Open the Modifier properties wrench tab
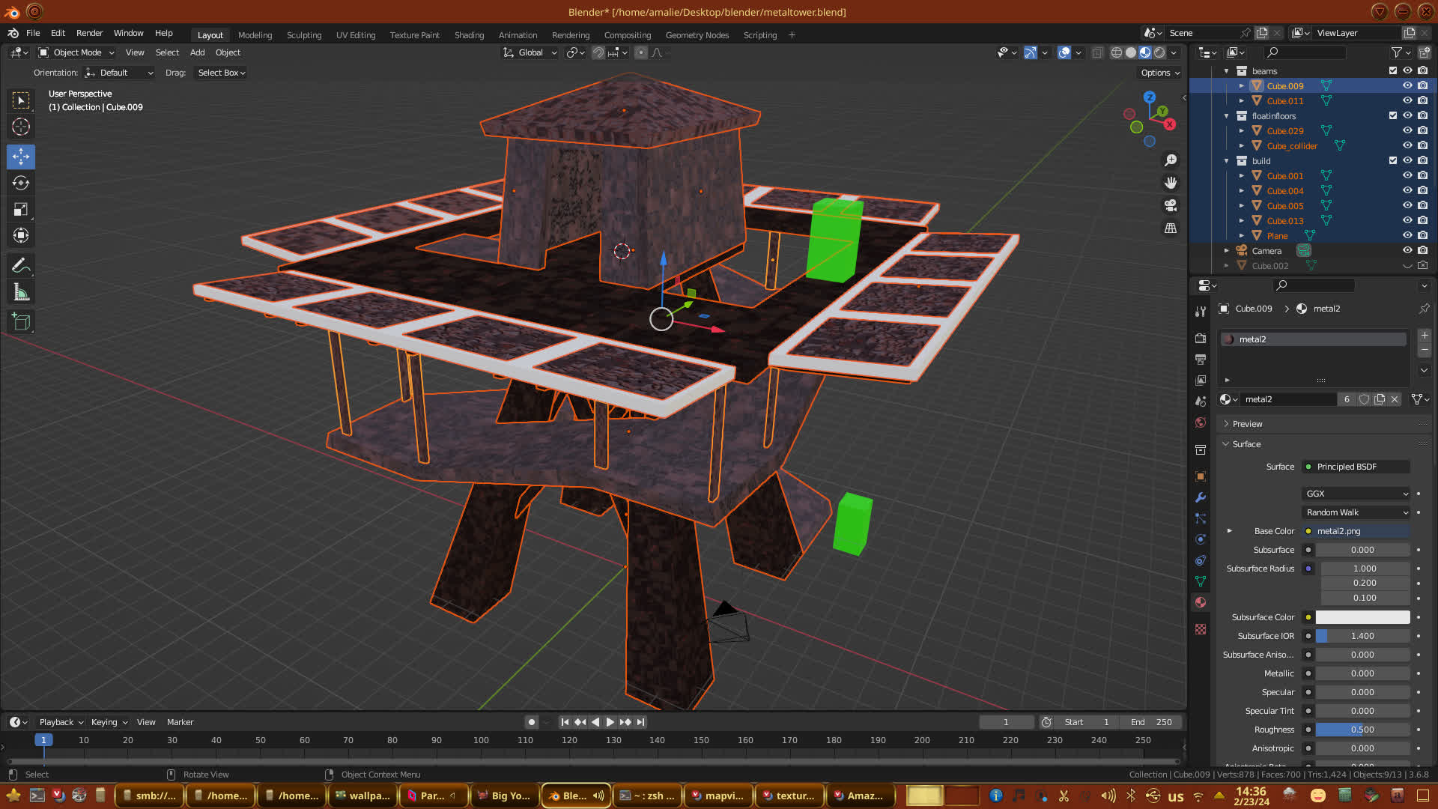Screen dimensions: 1438x809 tap(1201, 497)
